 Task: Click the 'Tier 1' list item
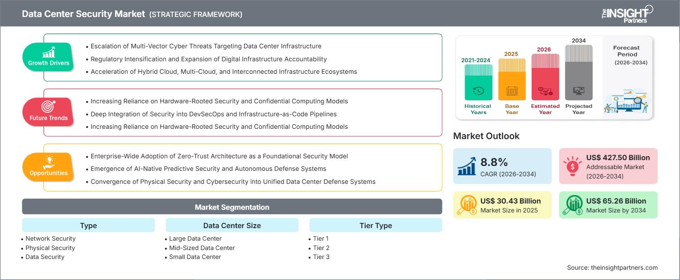[321, 238]
